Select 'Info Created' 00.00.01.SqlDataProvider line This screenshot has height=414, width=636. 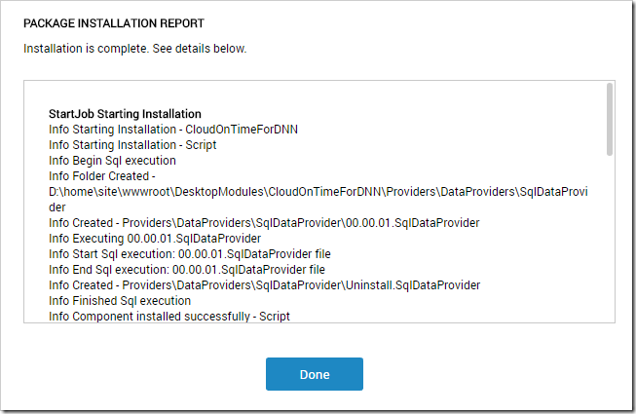tap(264, 223)
